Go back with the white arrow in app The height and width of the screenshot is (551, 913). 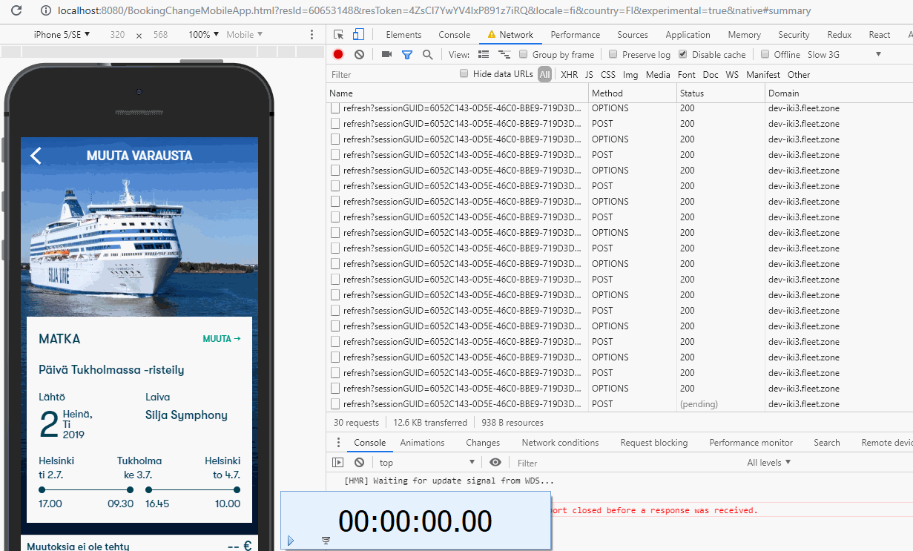(36, 155)
